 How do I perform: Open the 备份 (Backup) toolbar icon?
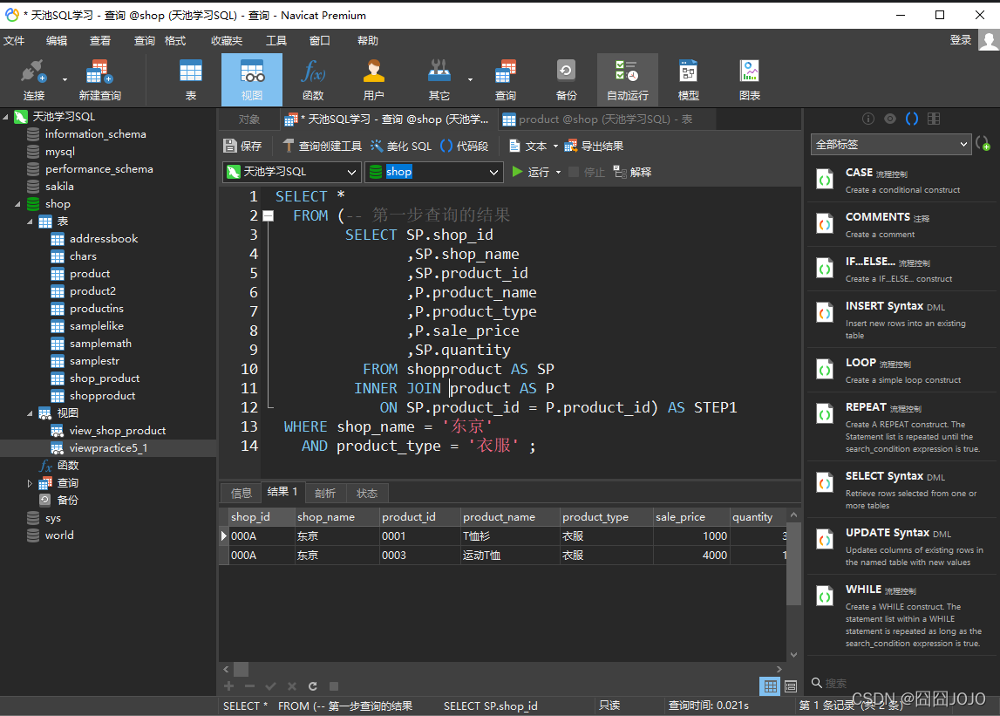[x=567, y=79]
